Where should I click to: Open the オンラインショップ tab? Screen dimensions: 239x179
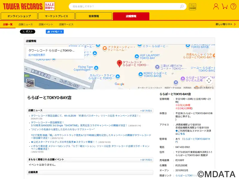point(19,16)
